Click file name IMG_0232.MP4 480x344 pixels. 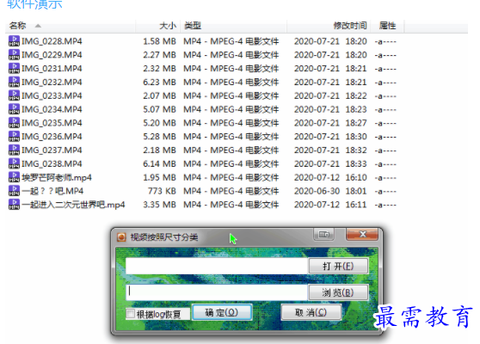[52, 82]
